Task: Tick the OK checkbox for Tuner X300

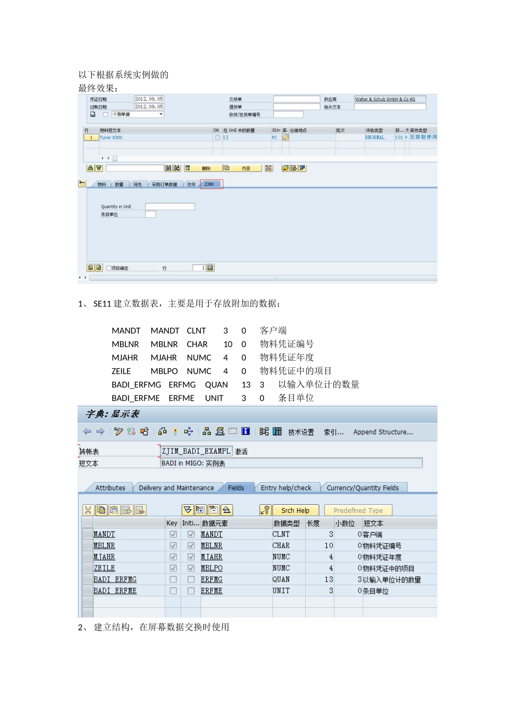Action: 217,138
